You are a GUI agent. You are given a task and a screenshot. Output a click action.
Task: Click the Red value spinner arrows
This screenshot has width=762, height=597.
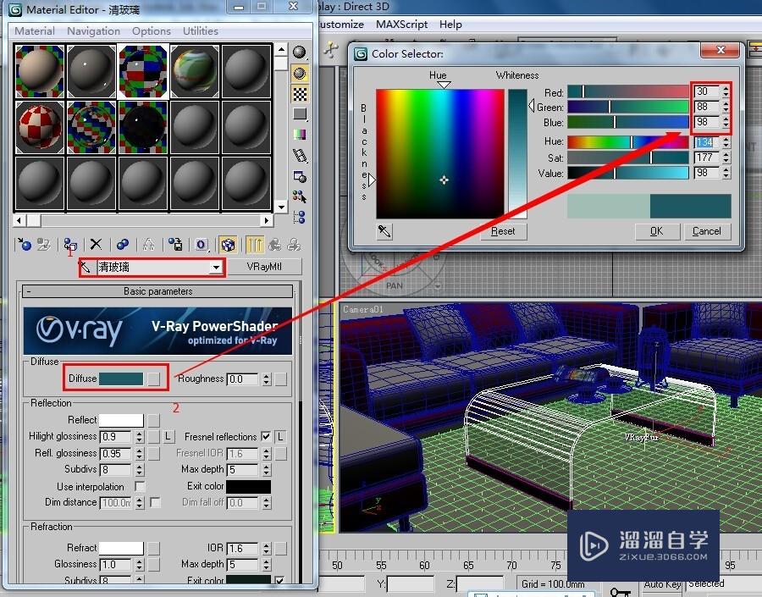726,91
